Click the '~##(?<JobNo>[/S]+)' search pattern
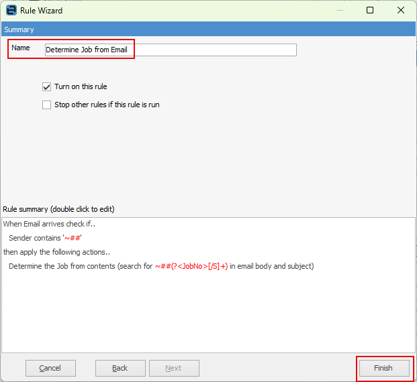The image size is (417, 382). click(191, 266)
